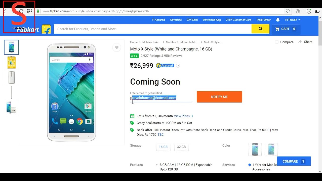The height and width of the screenshot is (181, 322).
Task: Click the Share text label
Action: pyautogui.click(x=308, y=42)
